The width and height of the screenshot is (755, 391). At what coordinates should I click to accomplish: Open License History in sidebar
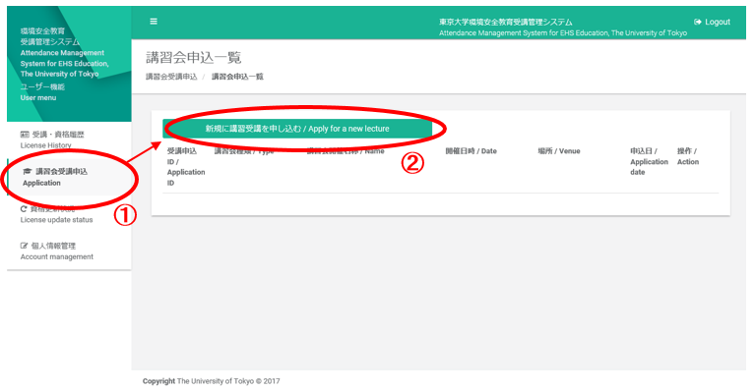52,140
